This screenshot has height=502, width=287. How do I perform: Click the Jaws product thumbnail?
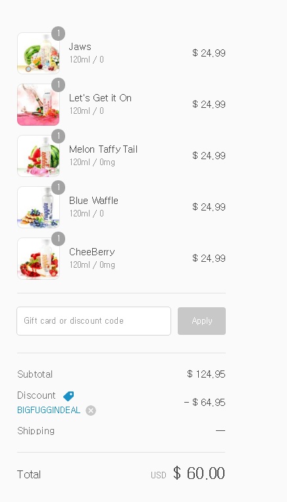pyautogui.click(x=38, y=53)
